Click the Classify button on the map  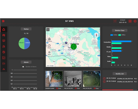(x=49, y=46)
